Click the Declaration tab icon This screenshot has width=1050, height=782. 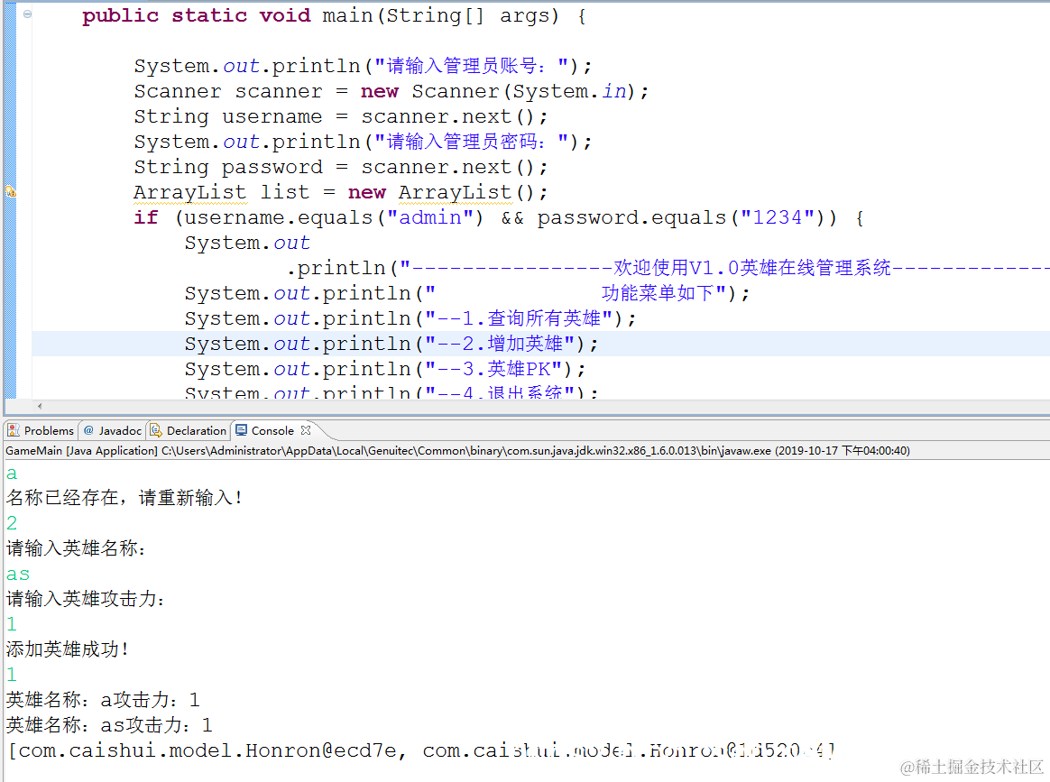point(155,430)
